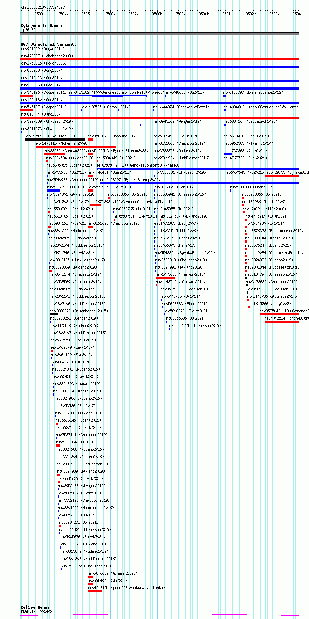Select nsv1142742 (Alsmadi2014) label
Screen dimensions: 309x619
click(181, 282)
